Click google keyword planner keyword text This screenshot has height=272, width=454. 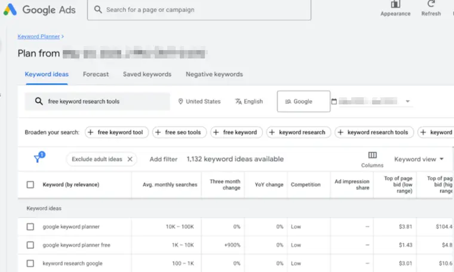click(71, 227)
